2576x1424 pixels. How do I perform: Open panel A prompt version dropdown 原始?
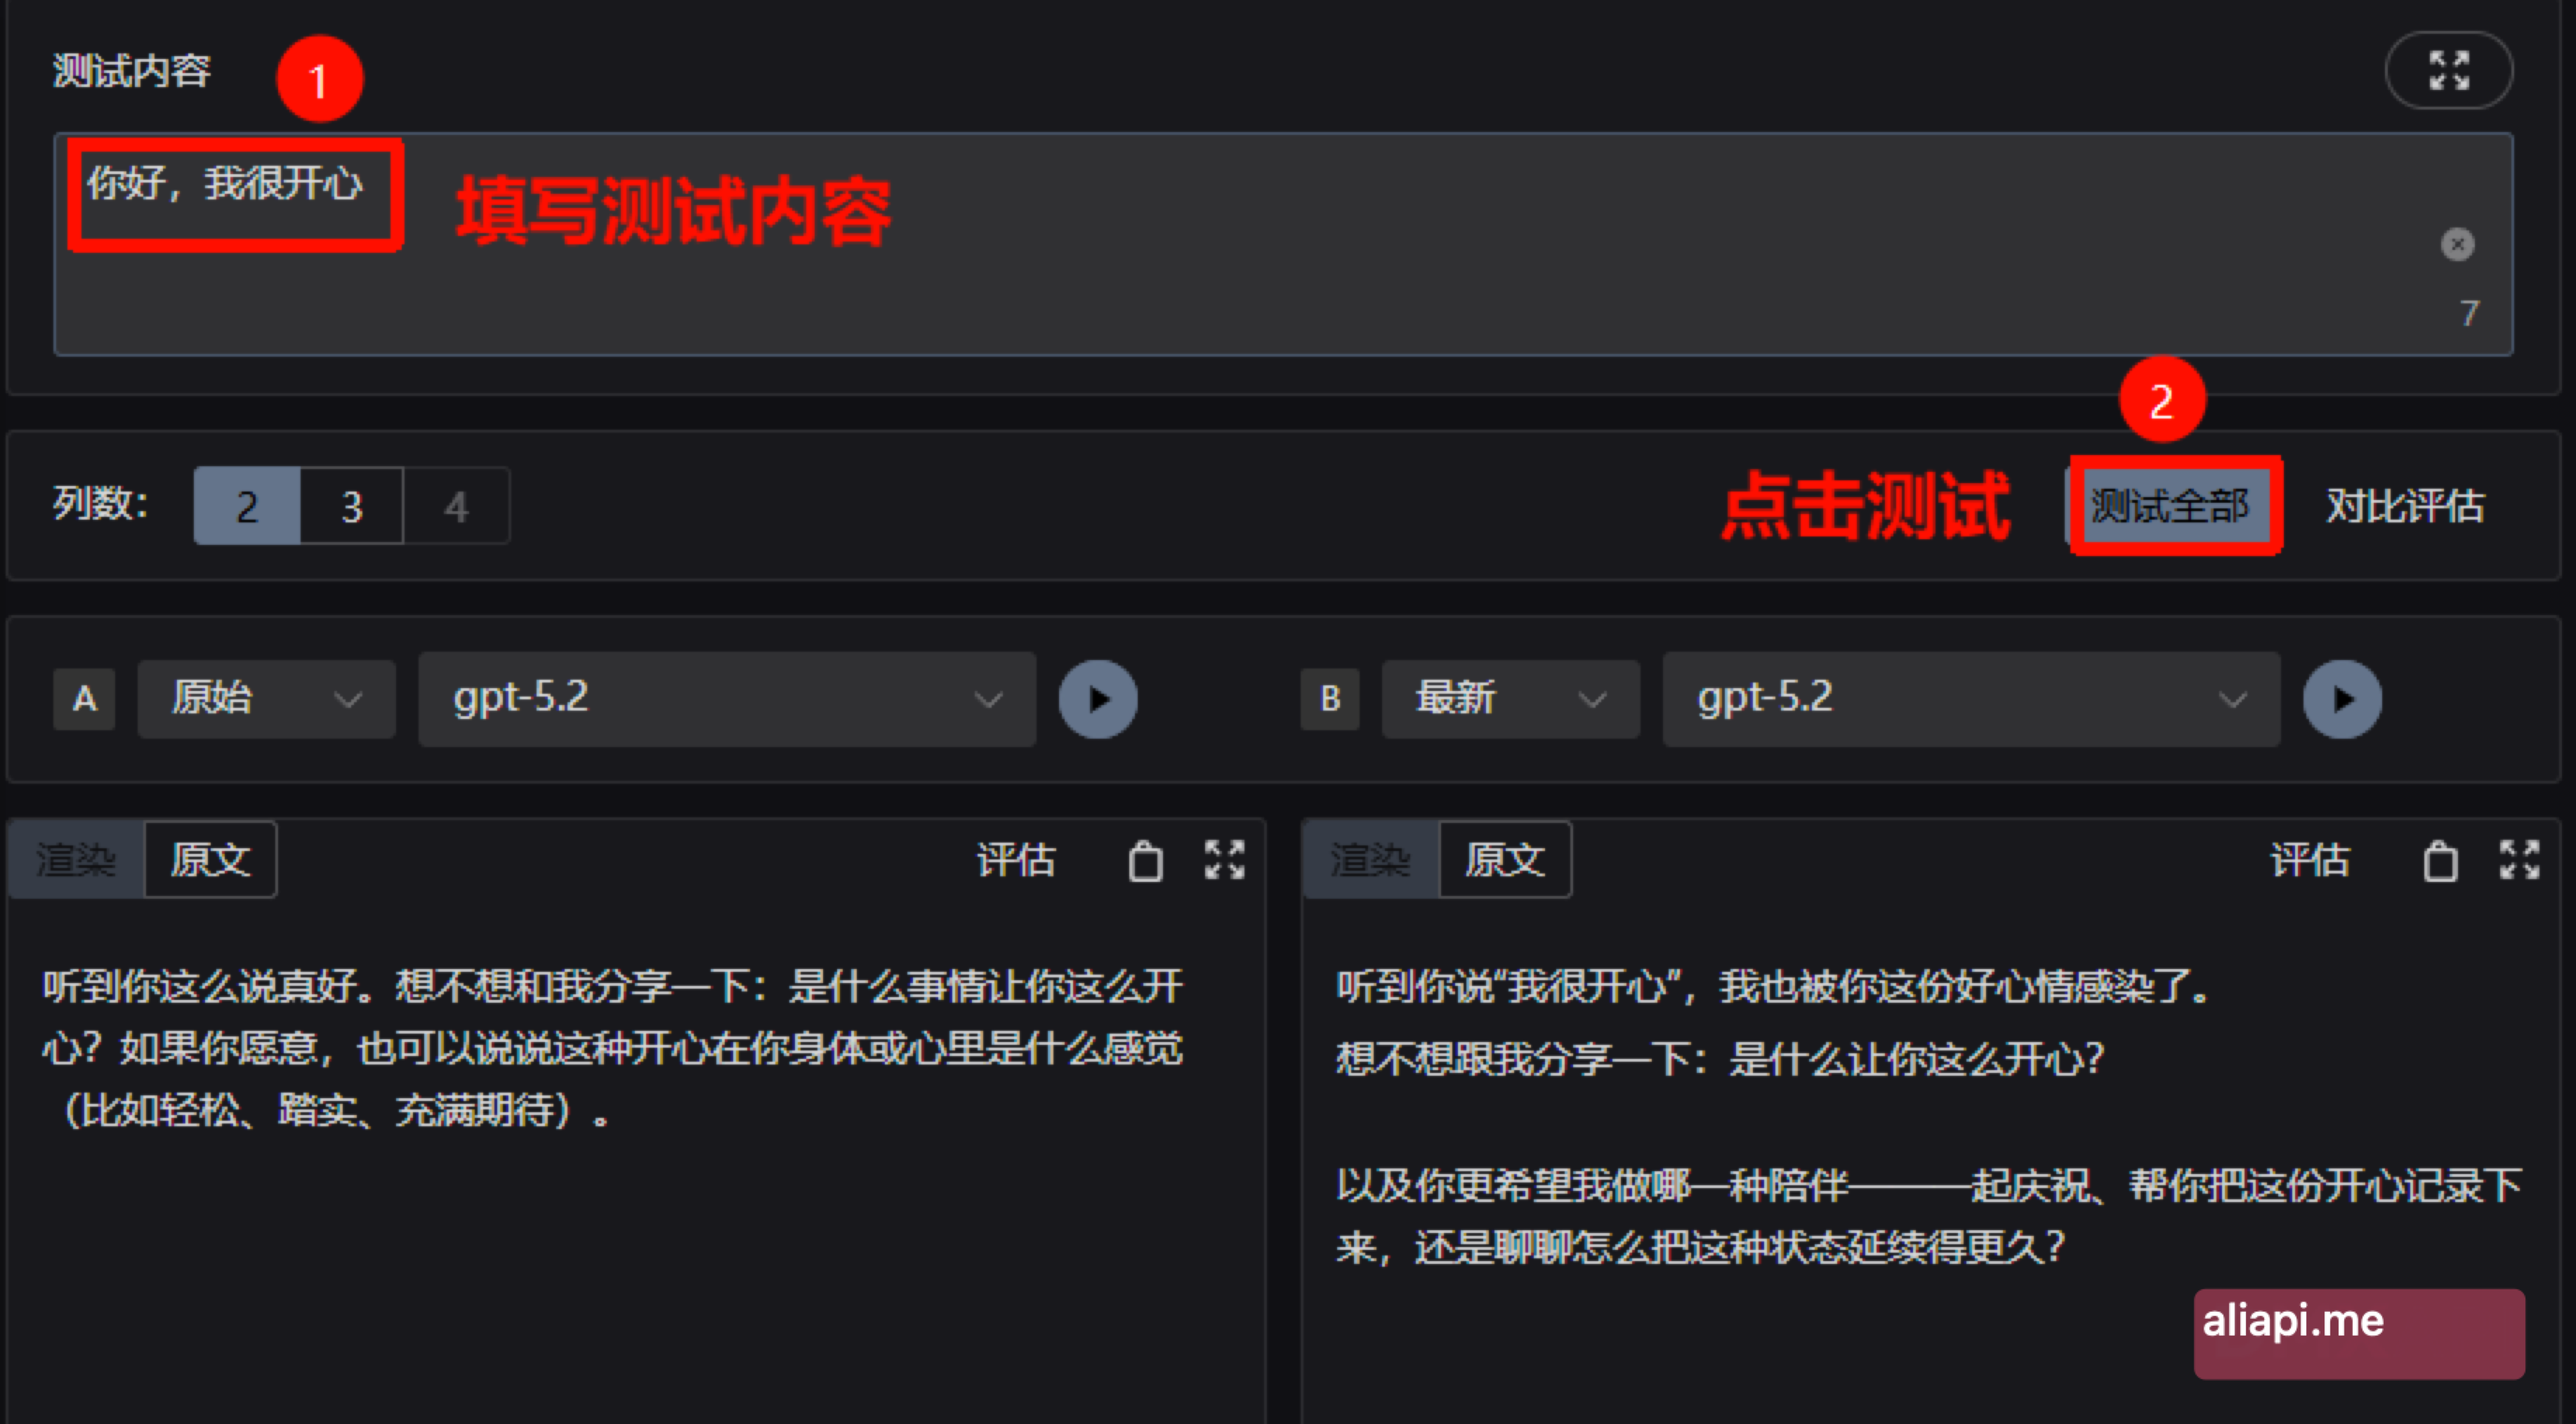[266, 698]
